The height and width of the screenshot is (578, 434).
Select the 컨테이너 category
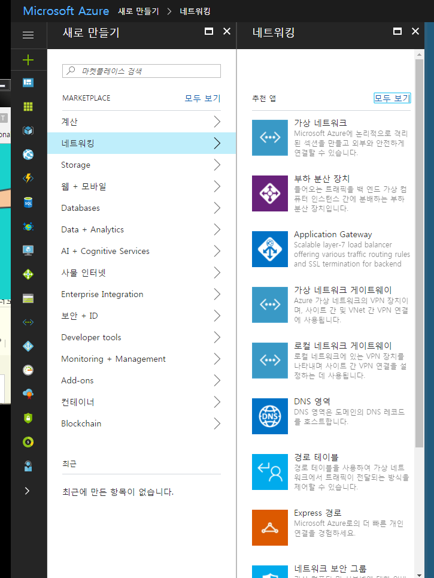[141, 402]
